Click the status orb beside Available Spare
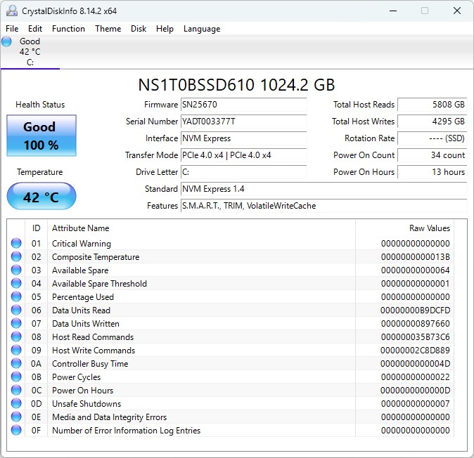474x458 pixels. [x=16, y=270]
